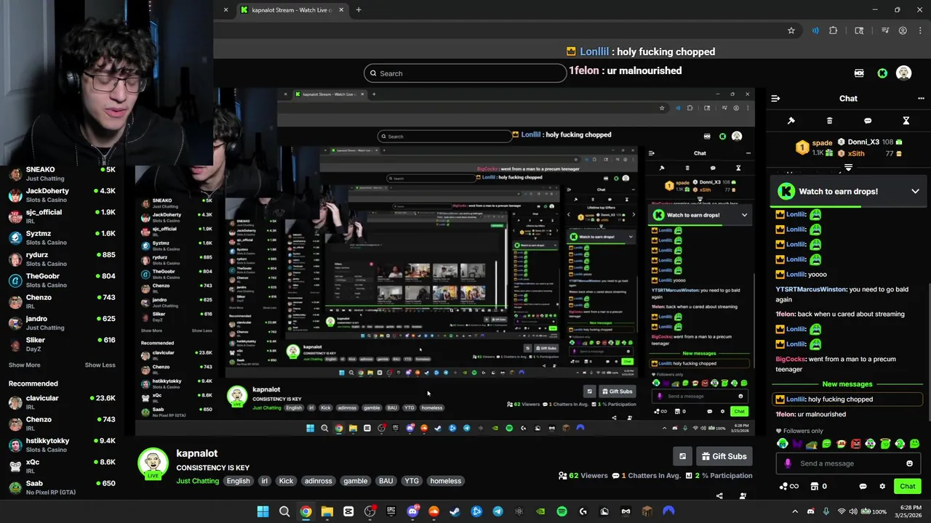
Task: Show hidden system tray icons chevron
Action: point(794,511)
